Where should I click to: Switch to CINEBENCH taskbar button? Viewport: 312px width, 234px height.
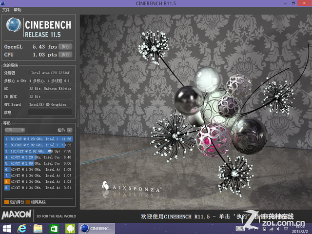click(97, 229)
